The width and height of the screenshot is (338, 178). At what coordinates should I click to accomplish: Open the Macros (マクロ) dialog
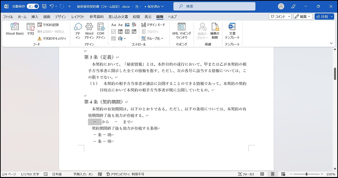[x=31, y=29]
